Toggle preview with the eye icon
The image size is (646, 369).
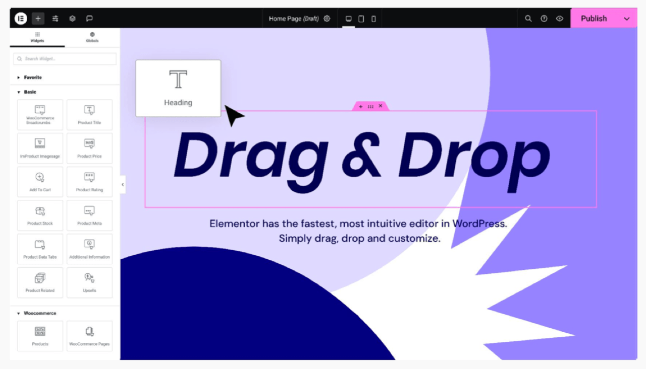560,19
